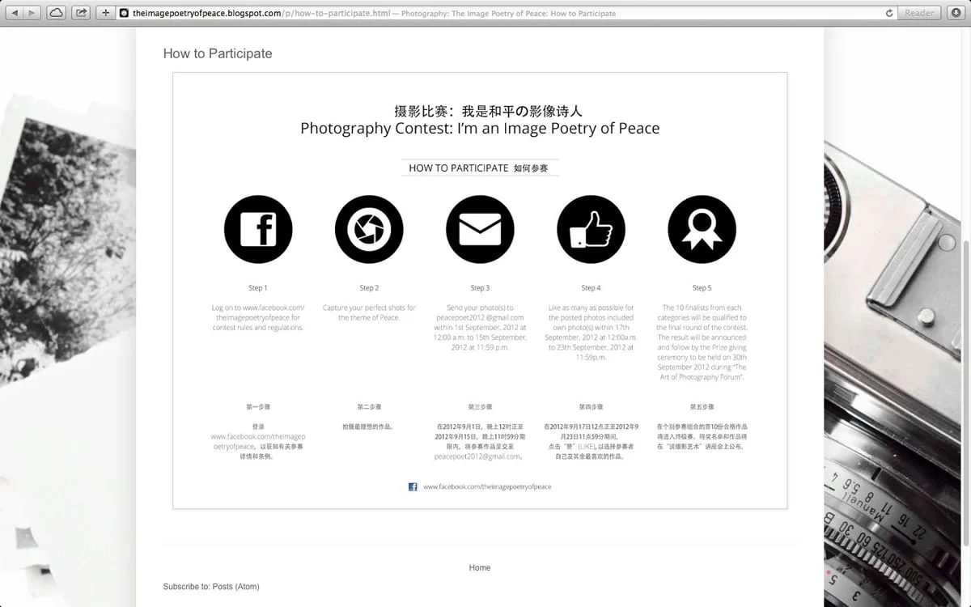This screenshot has height=607, width=971.
Task: Open the Home link at the page bottom
Action: coord(479,567)
